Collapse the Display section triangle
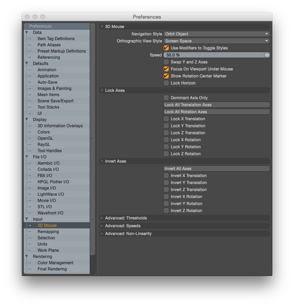This screenshot has width=294, height=307. [x=27, y=119]
